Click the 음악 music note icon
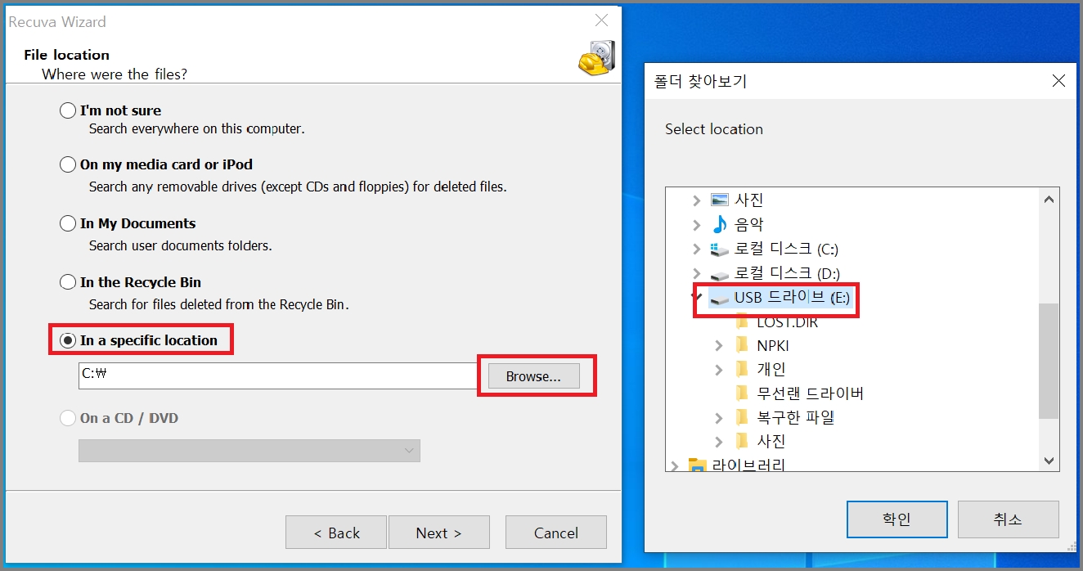 [720, 224]
